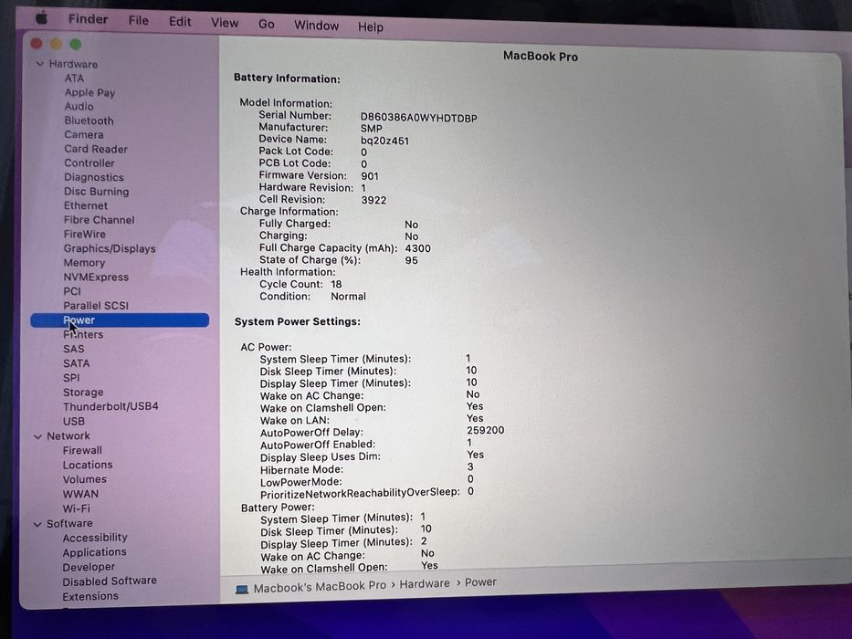The height and width of the screenshot is (639, 852).
Task: Select Controller in sidebar
Action: point(89,163)
